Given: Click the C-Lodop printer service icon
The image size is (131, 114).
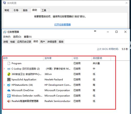Looking at the screenshot, I should [x=9, y=69].
